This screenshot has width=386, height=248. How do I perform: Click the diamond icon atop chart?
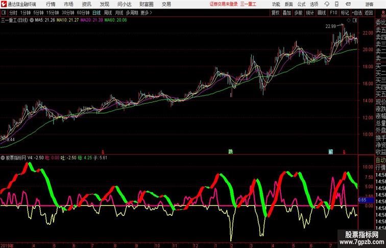349,20
